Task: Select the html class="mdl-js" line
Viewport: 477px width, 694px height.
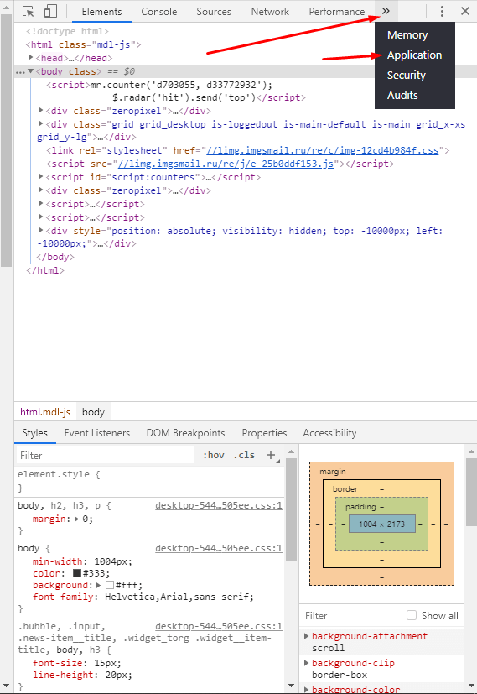Action: [83, 44]
